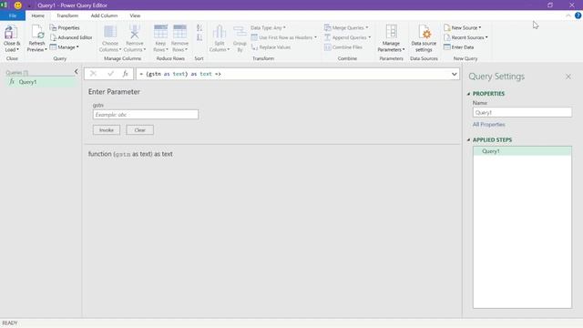Open the Data Type: Any dropdown
Screen dimensions: 583x328
coord(268,28)
